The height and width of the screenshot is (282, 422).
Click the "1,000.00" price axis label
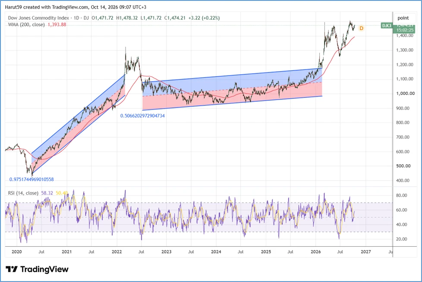[404, 94]
